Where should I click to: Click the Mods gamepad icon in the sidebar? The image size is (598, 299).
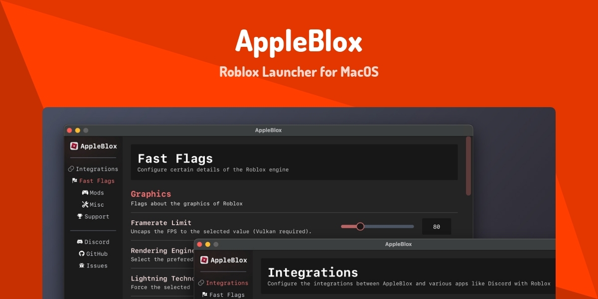[85, 193]
